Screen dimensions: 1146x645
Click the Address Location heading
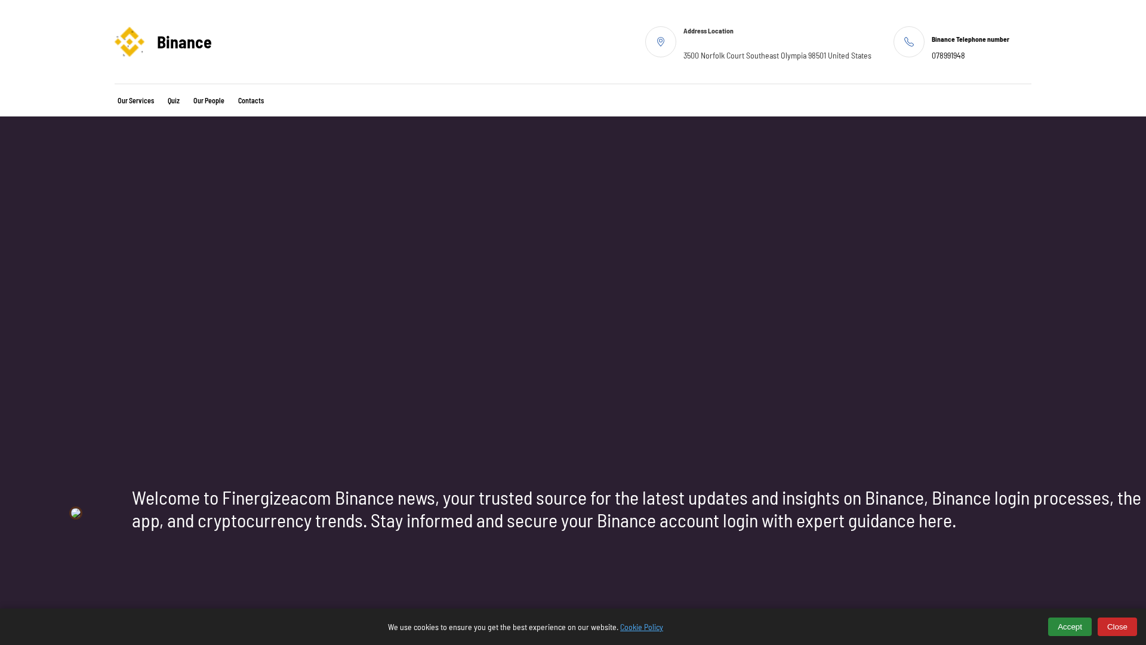(x=708, y=31)
